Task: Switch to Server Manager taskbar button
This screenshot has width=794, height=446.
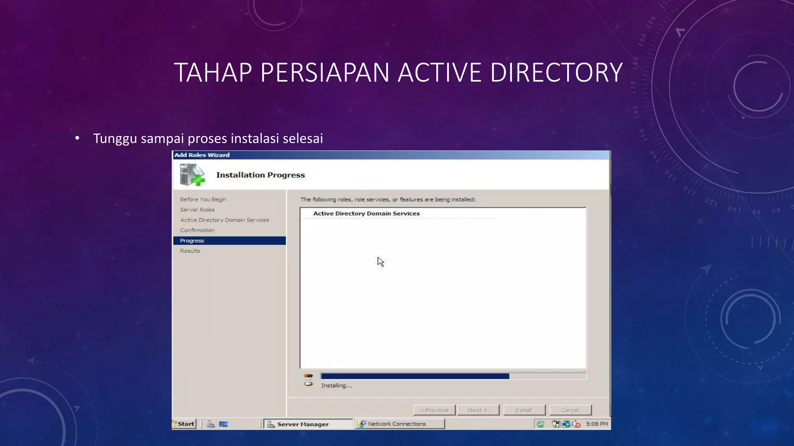Action: coord(308,424)
